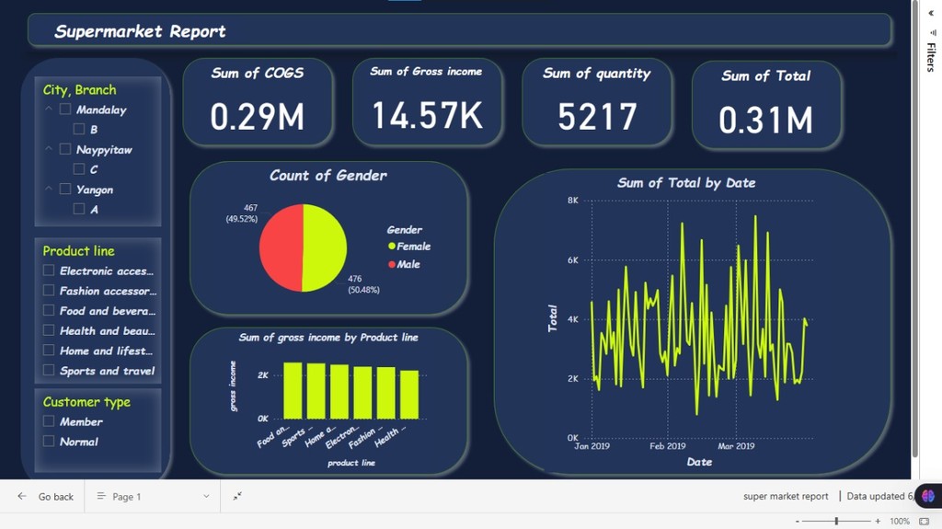Select the Sports and travel checkbox
Viewport: 942px width, 529px height.
click(49, 370)
